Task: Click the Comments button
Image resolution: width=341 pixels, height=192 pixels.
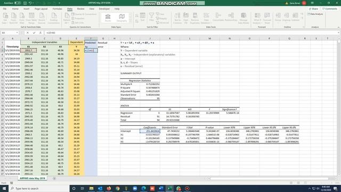Action: 330,9
